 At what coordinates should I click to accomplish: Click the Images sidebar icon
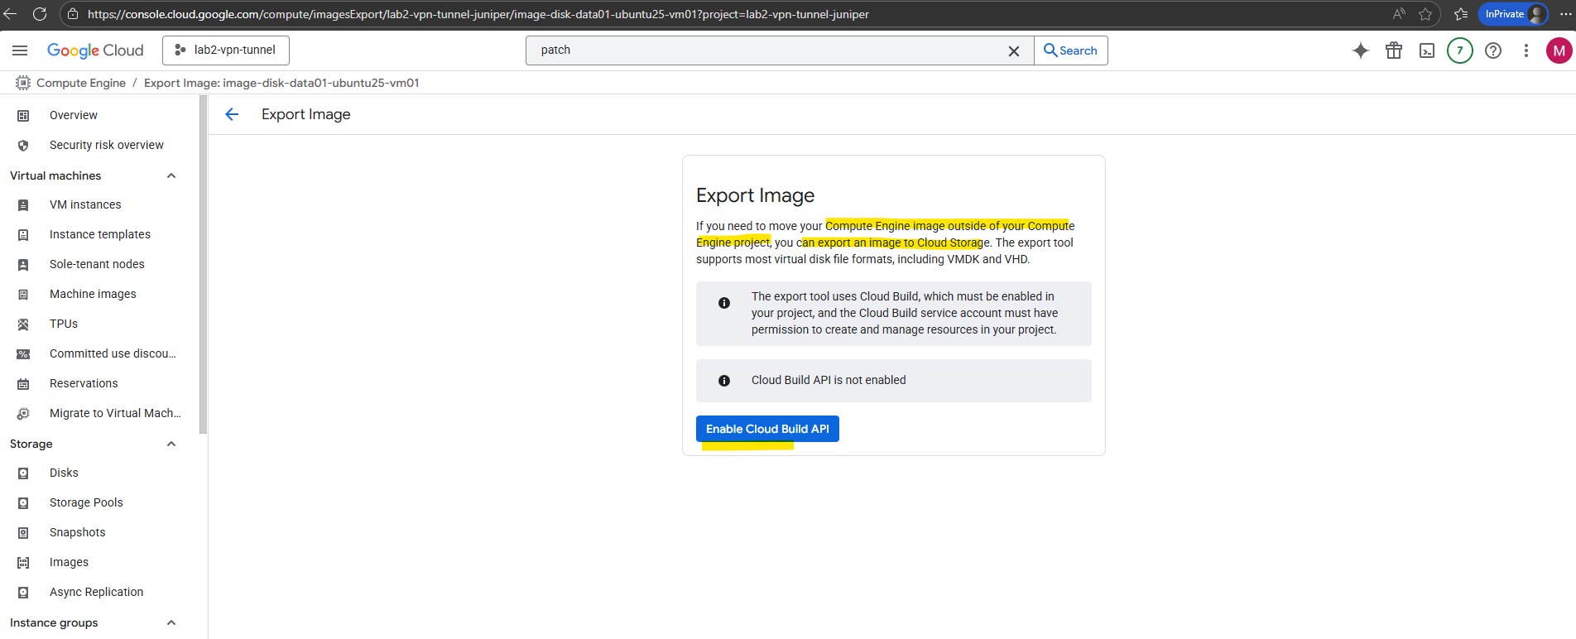(23, 563)
